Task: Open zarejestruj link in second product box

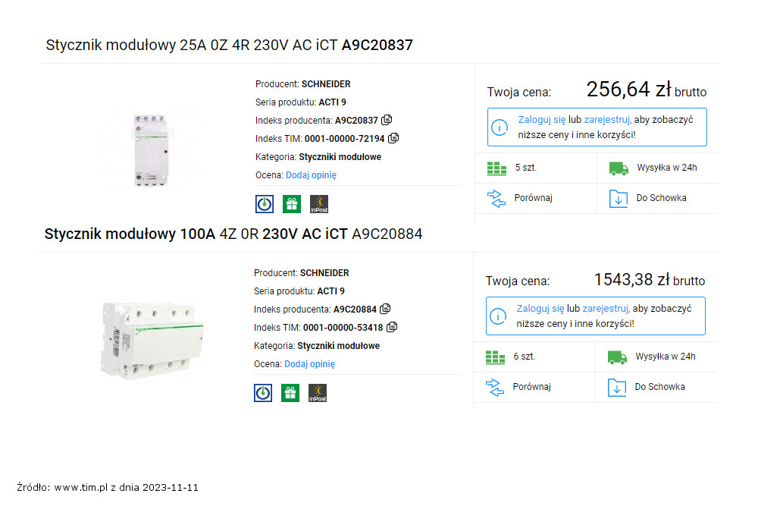Action: coord(606,309)
